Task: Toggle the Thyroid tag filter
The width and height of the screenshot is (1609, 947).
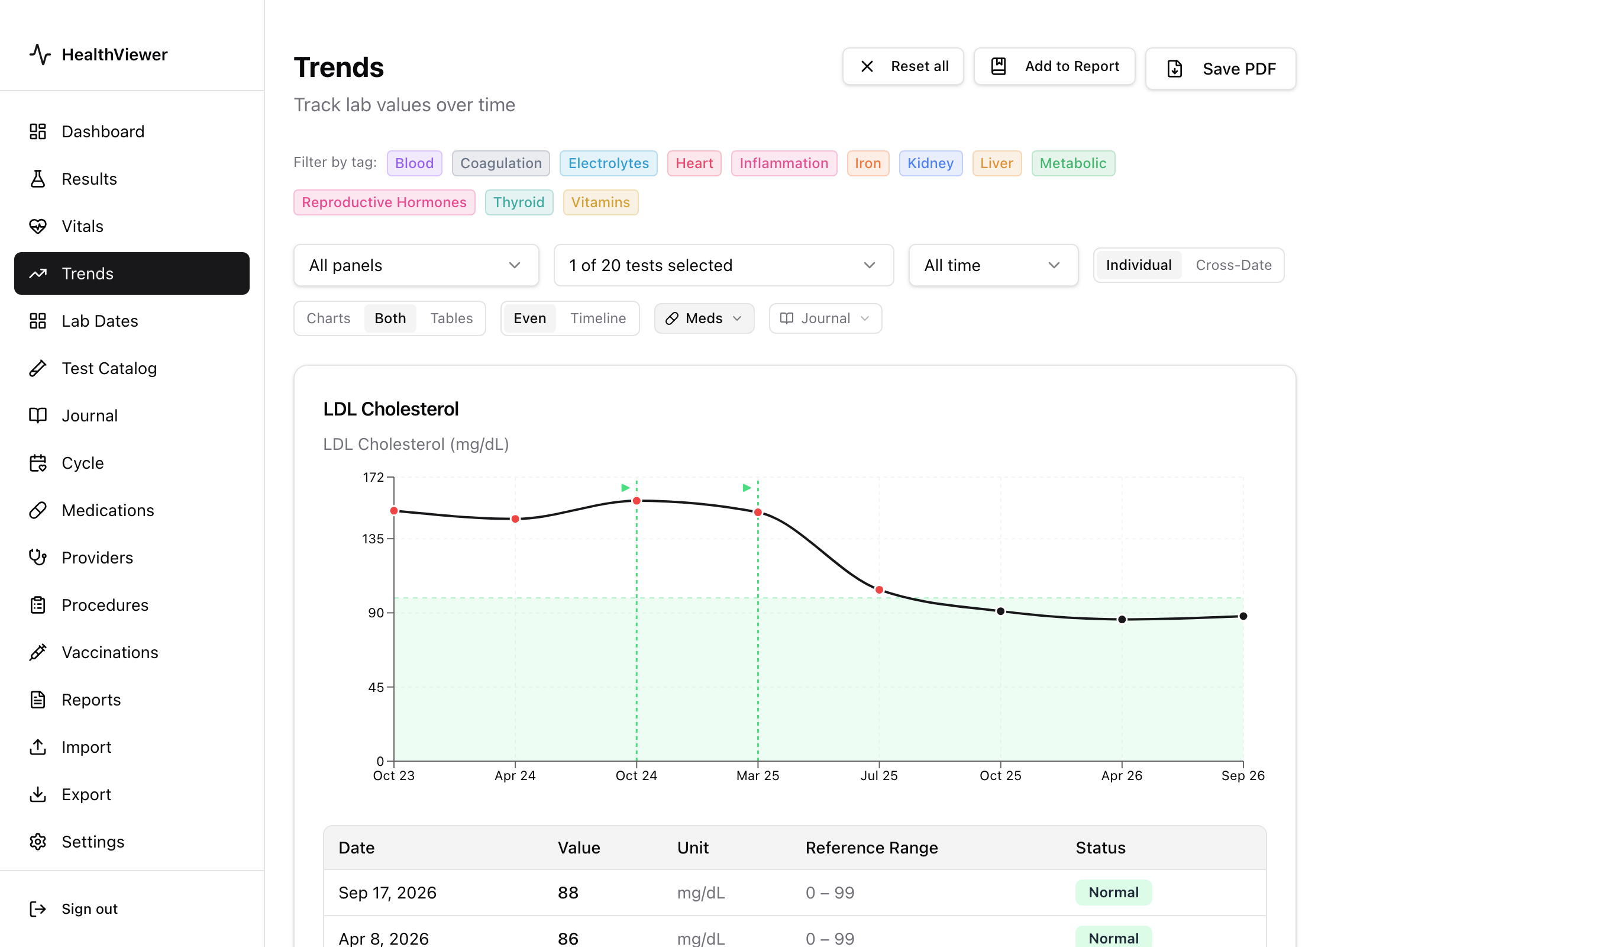Action: tap(518, 202)
